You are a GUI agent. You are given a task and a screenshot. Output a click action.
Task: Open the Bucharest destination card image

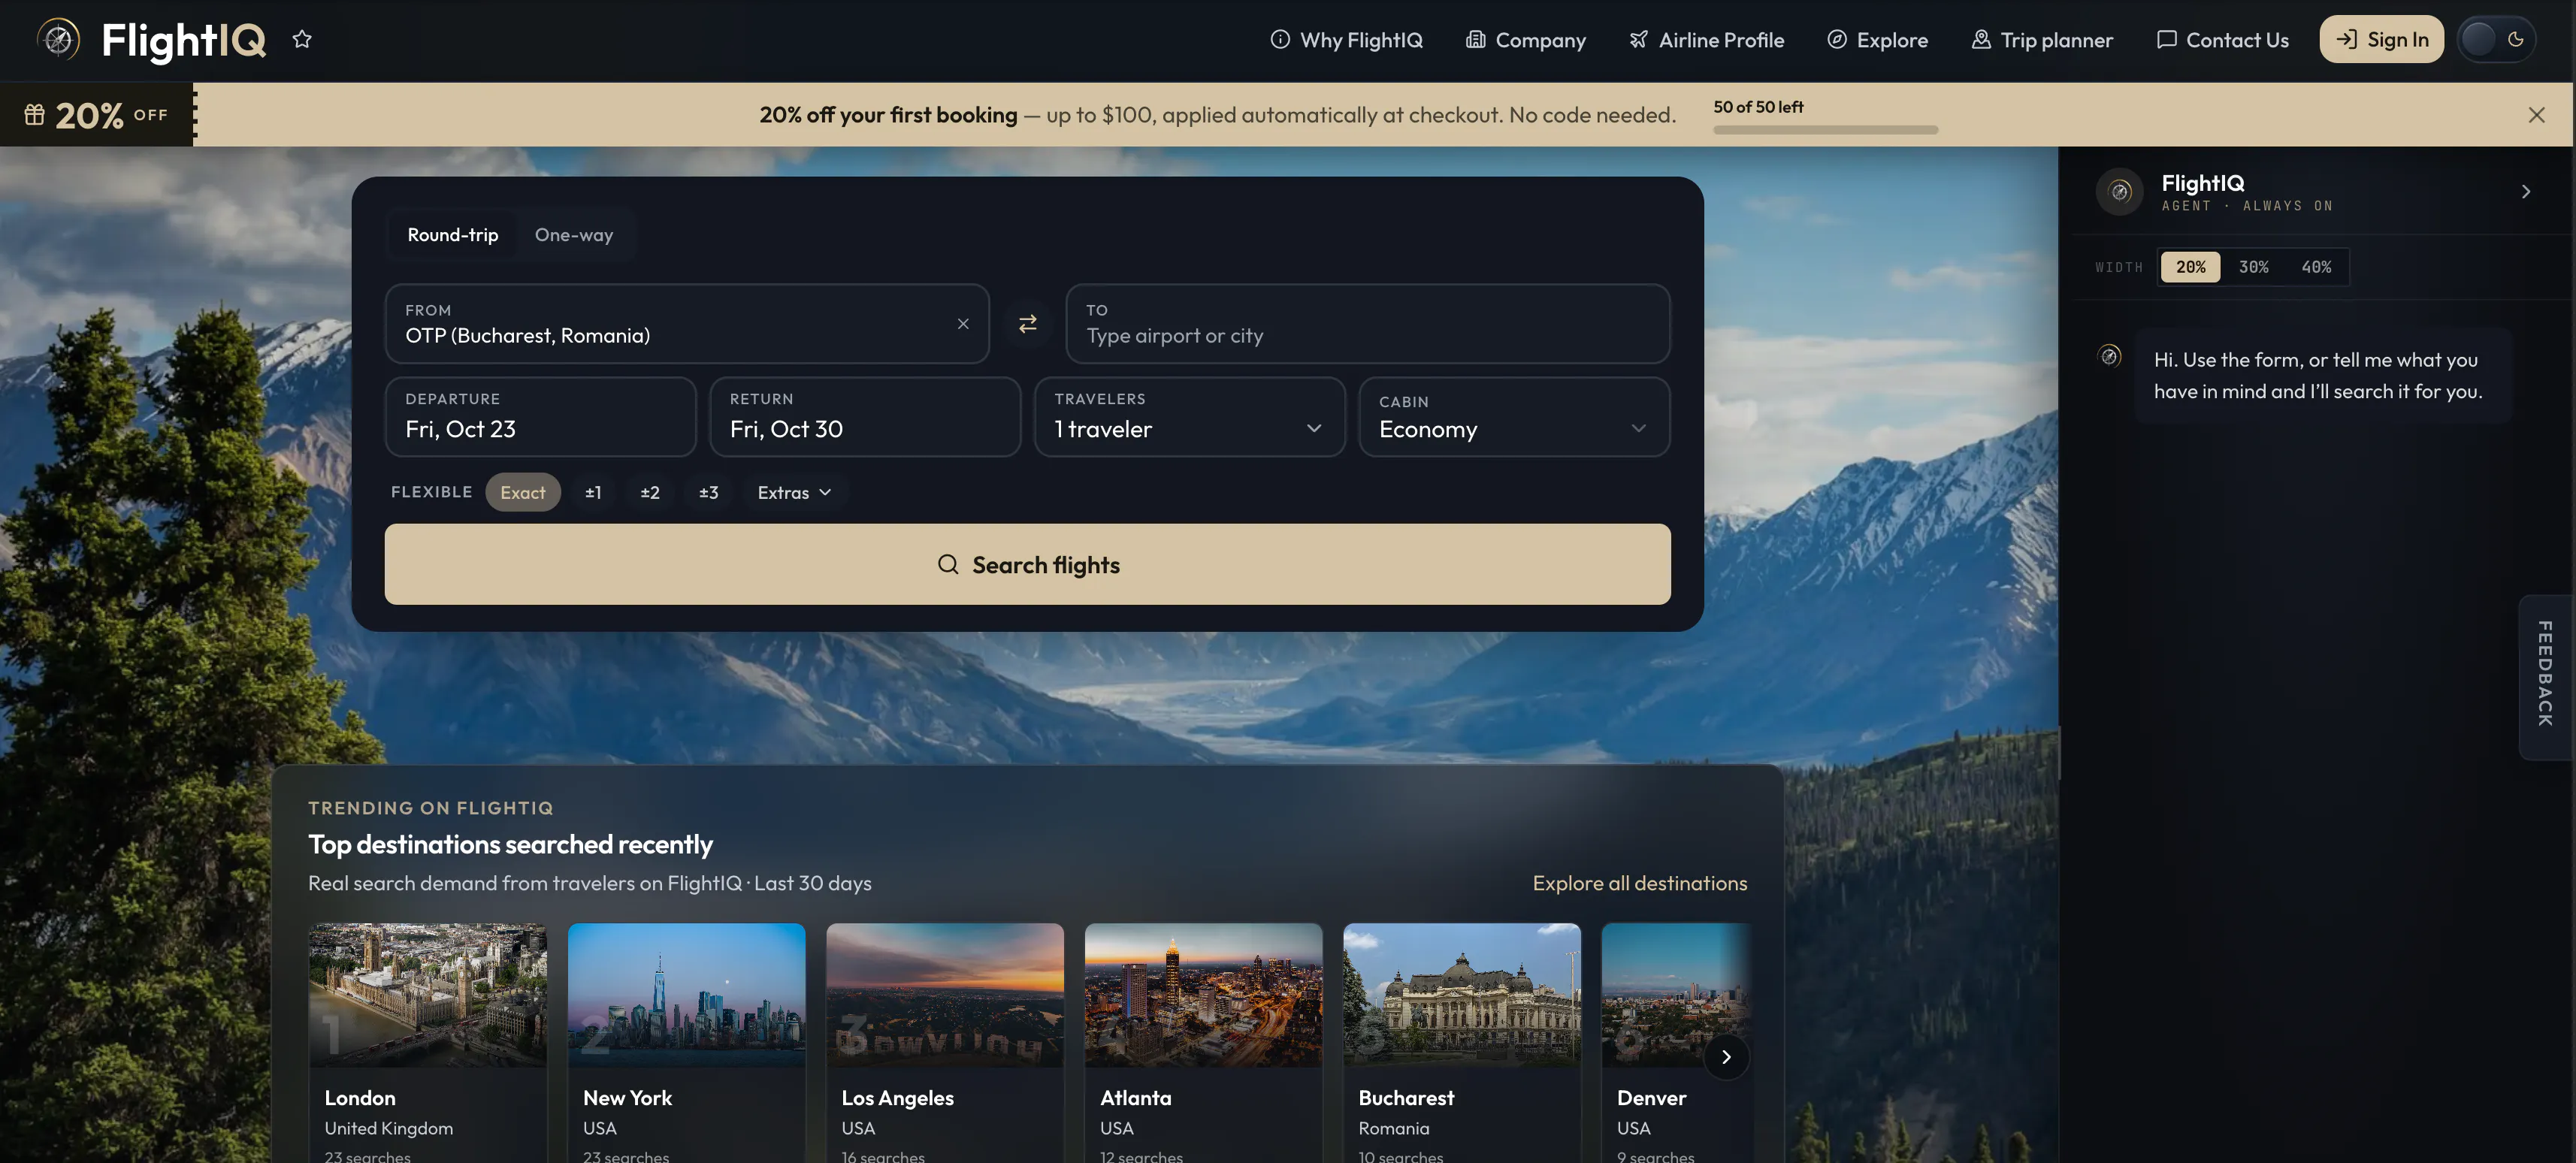1461,995
